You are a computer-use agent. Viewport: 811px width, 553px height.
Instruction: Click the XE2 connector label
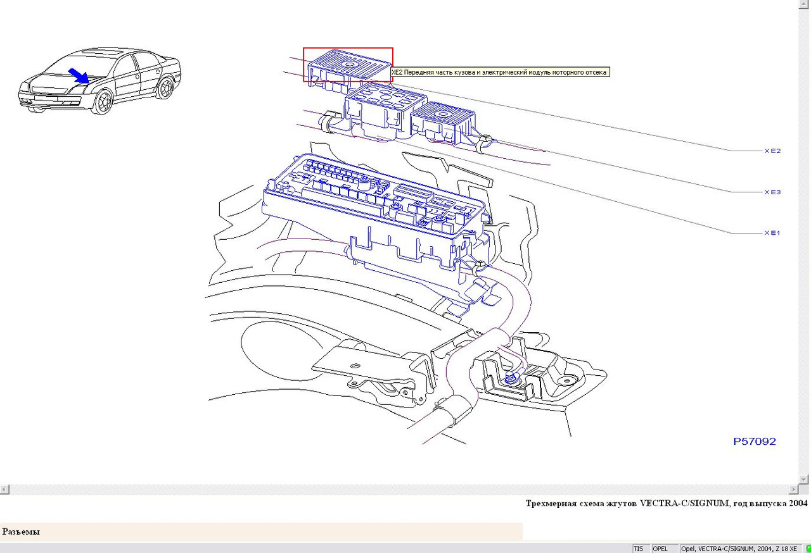click(x=772, y=151)
